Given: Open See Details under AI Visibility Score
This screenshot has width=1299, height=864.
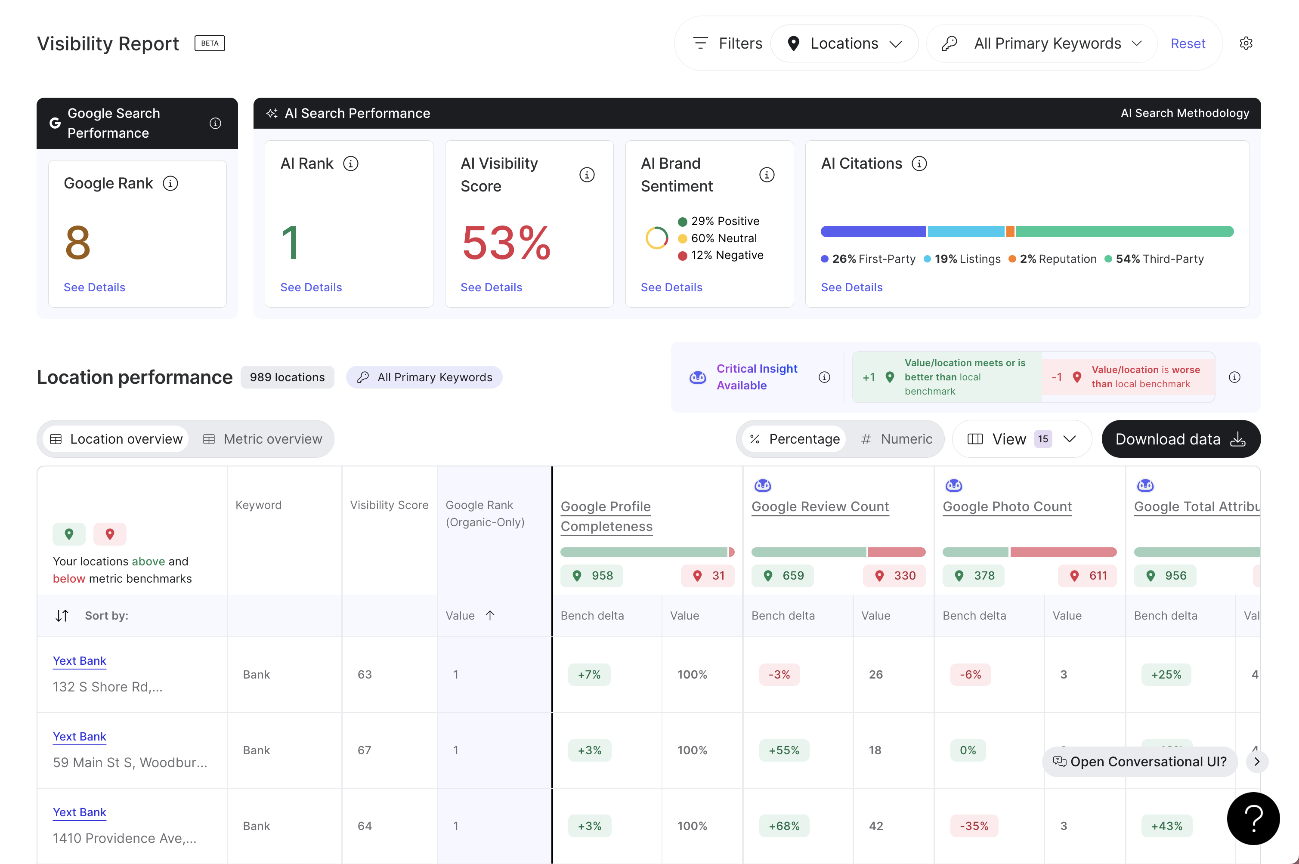Looking at the screenshot, I should (x=491, y=287).
